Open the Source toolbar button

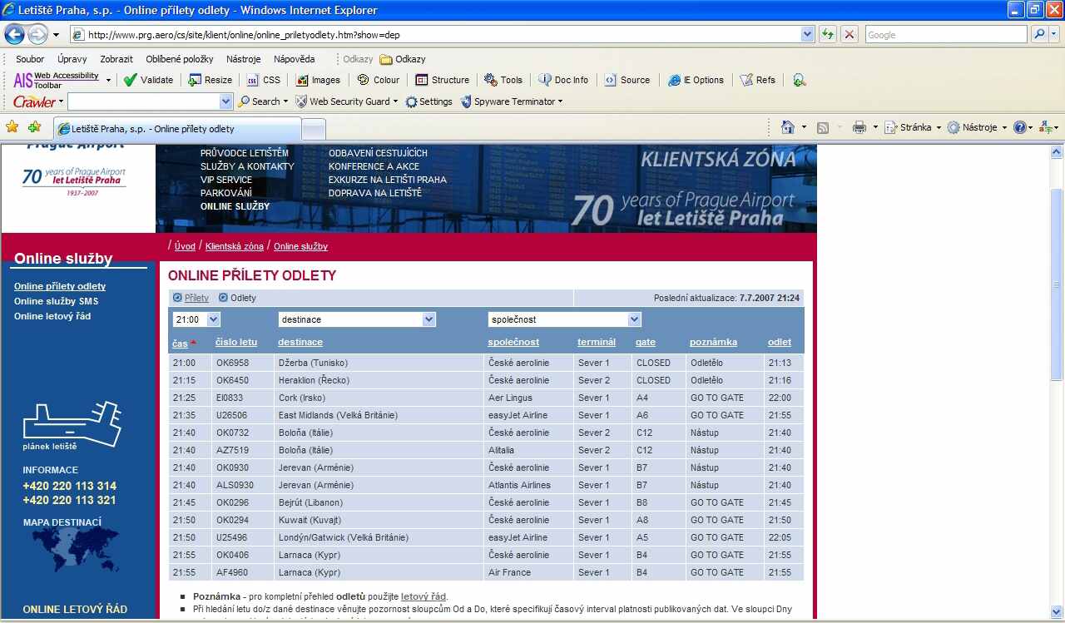click(x=627, y=80)
